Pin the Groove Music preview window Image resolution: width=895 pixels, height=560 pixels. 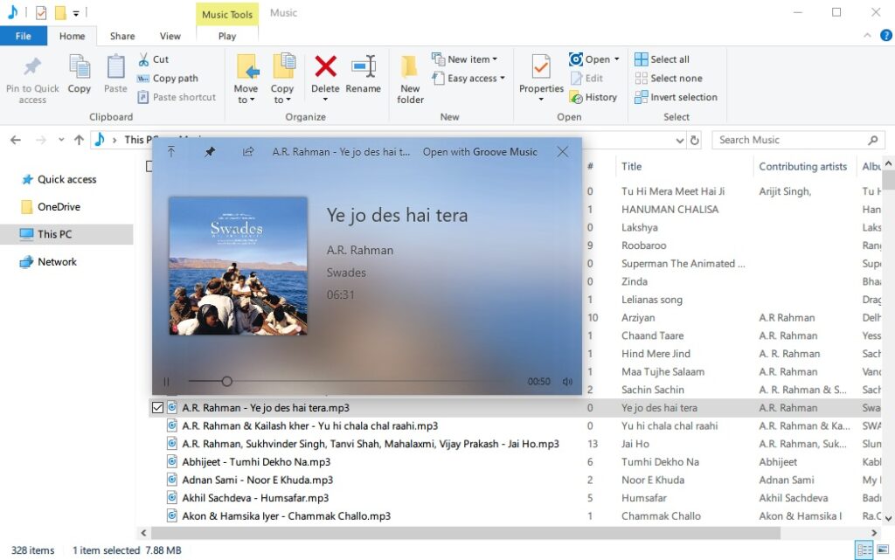(x=210, y=151)
